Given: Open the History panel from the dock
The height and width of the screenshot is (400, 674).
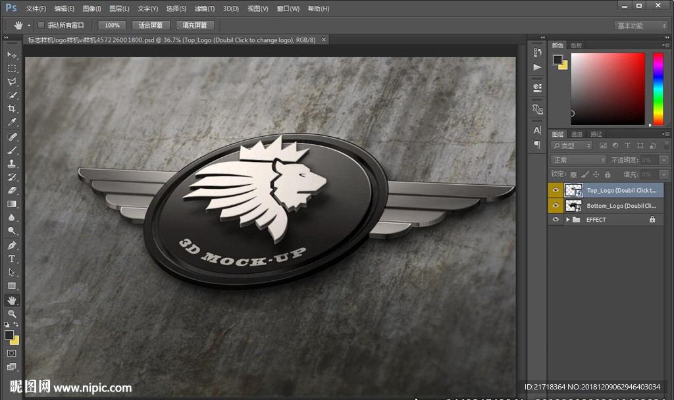Looking at the screenshot, I should pos(537,53).
